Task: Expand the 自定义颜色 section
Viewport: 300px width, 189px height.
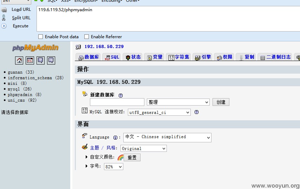Action: (86, 157)
